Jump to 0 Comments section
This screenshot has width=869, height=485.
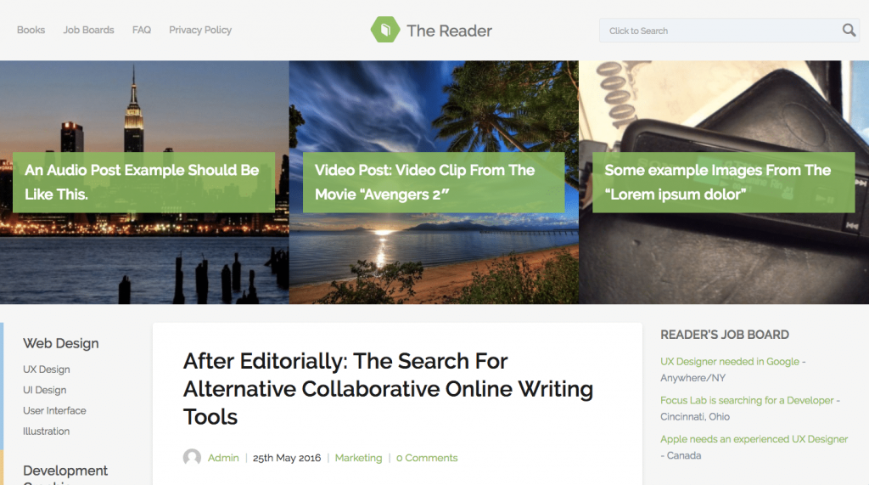(427, 458)
